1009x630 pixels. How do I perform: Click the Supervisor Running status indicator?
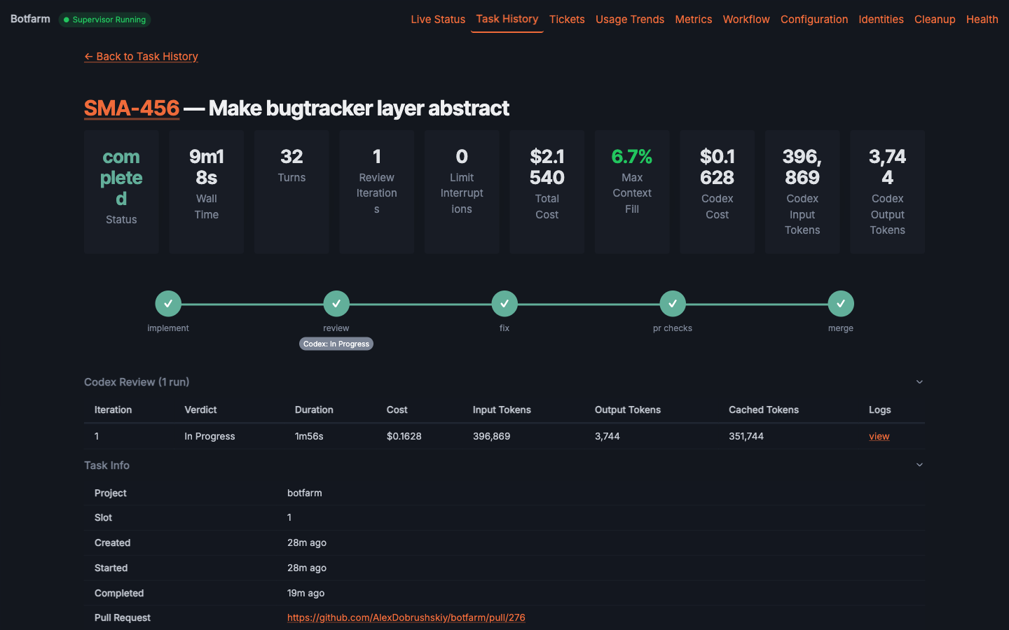pyautogui.click(x=104, y=20)
